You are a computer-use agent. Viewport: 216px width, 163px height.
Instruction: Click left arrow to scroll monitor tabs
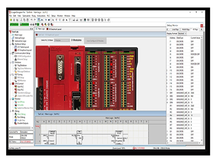click(x=167, y=29)
